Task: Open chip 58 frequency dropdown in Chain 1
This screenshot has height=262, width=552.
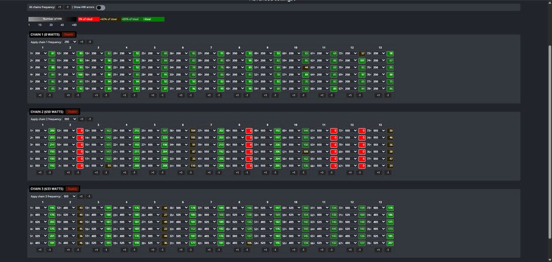Action: pyautogui.click(x=294, y=68)
